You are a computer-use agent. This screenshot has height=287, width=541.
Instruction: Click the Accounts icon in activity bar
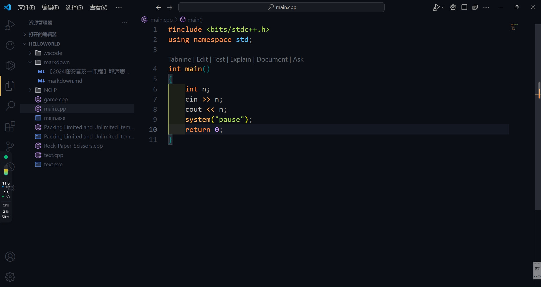pos(10,257)
